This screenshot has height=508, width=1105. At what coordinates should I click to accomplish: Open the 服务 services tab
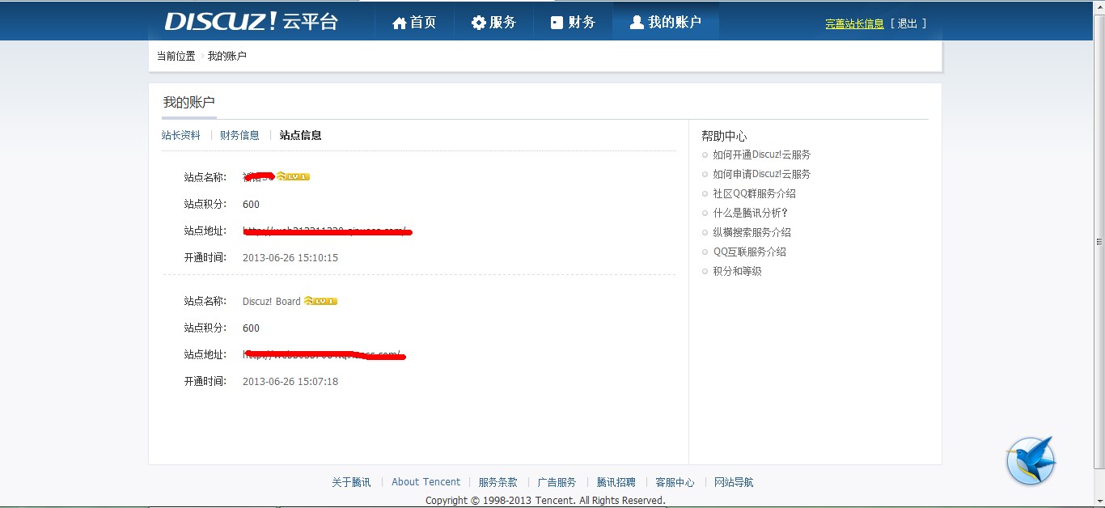(493, 22)
